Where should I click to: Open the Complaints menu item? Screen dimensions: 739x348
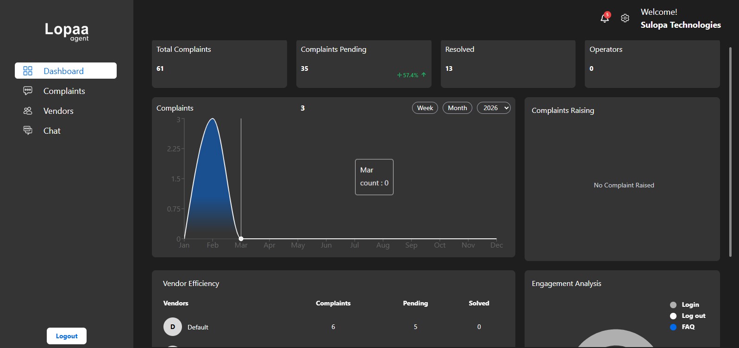64,91
